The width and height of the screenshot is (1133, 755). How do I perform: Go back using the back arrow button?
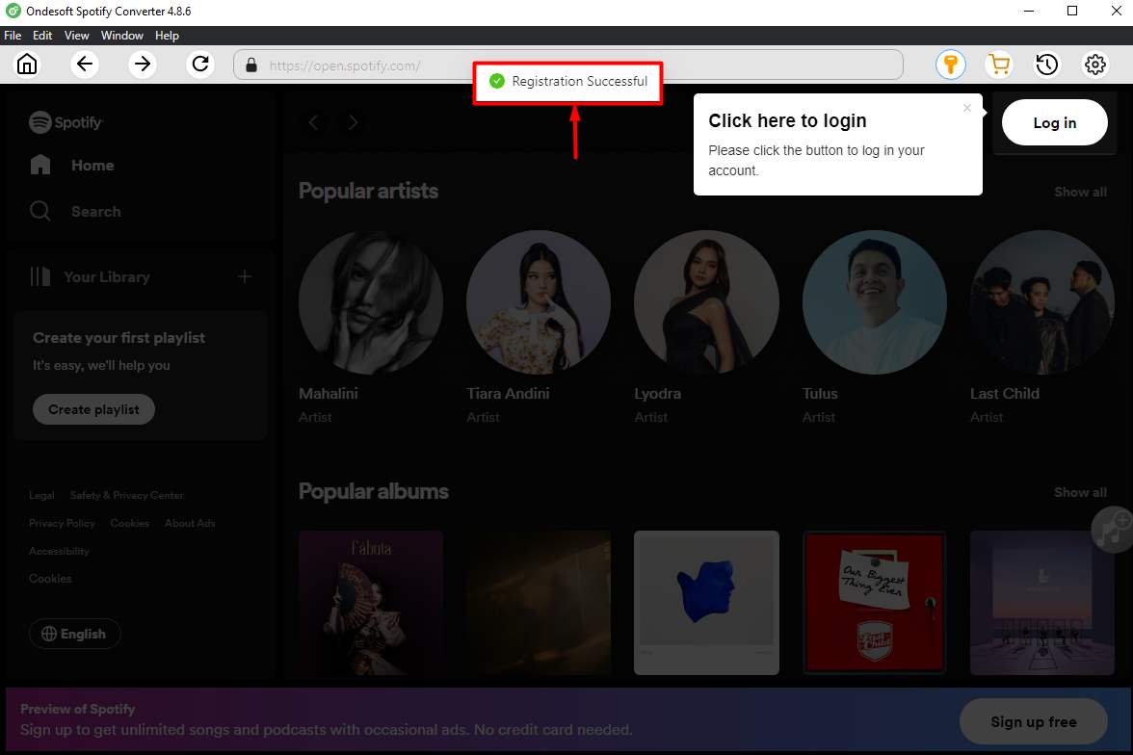click(85, 65)
